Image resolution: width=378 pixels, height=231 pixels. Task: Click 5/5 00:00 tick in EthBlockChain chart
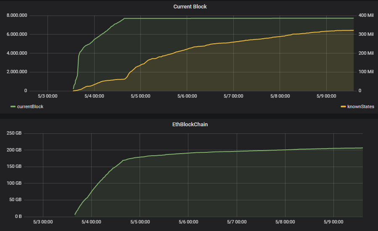point(140,222)
